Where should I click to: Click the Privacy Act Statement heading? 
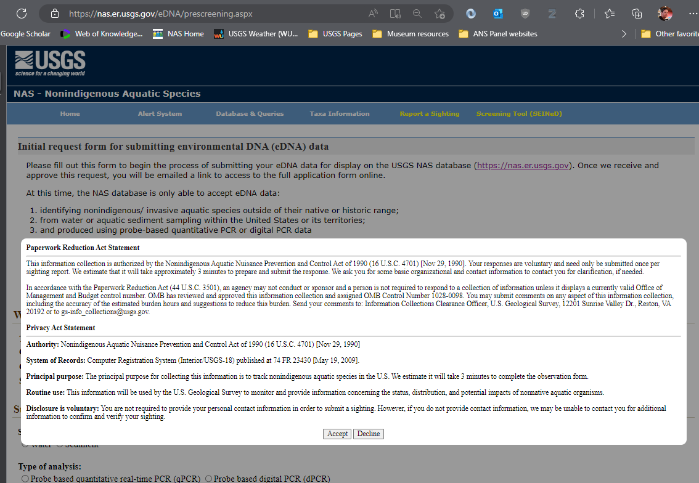coord(60,328)
